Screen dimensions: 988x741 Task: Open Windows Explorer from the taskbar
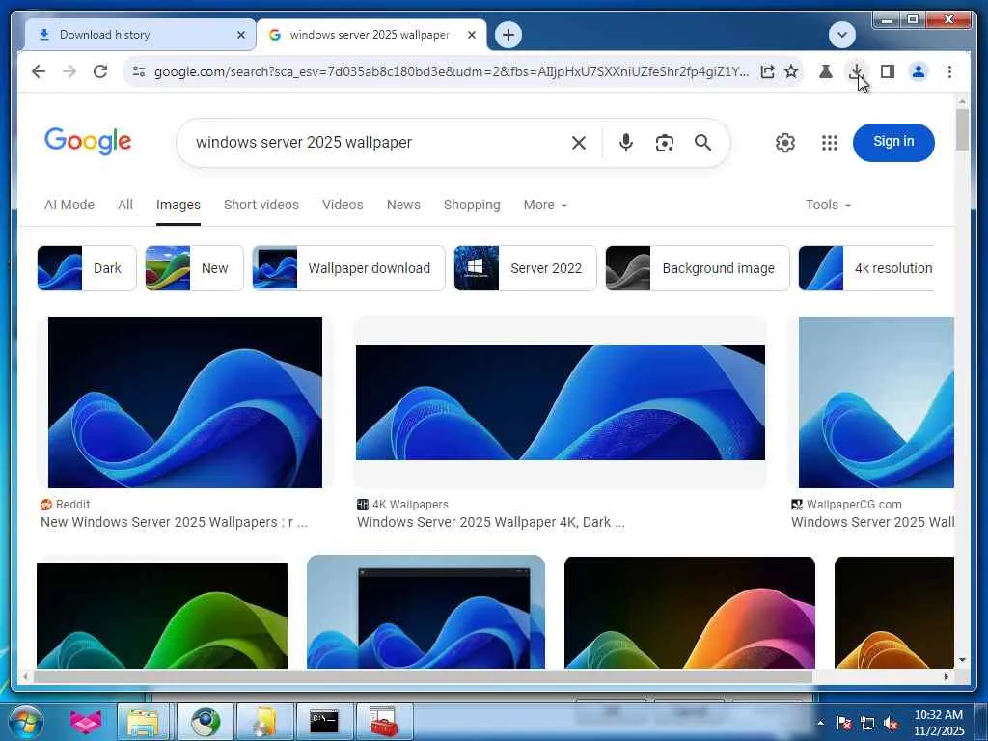pos(144,722)
